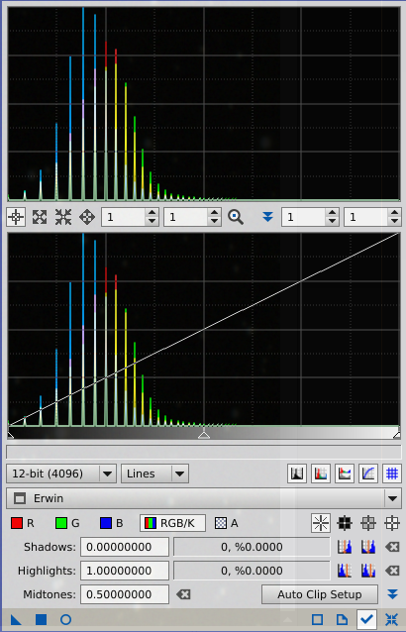Click the Midtones value field 0.50000000
This screenshot has height=632, width=406.
coord(125,594)
